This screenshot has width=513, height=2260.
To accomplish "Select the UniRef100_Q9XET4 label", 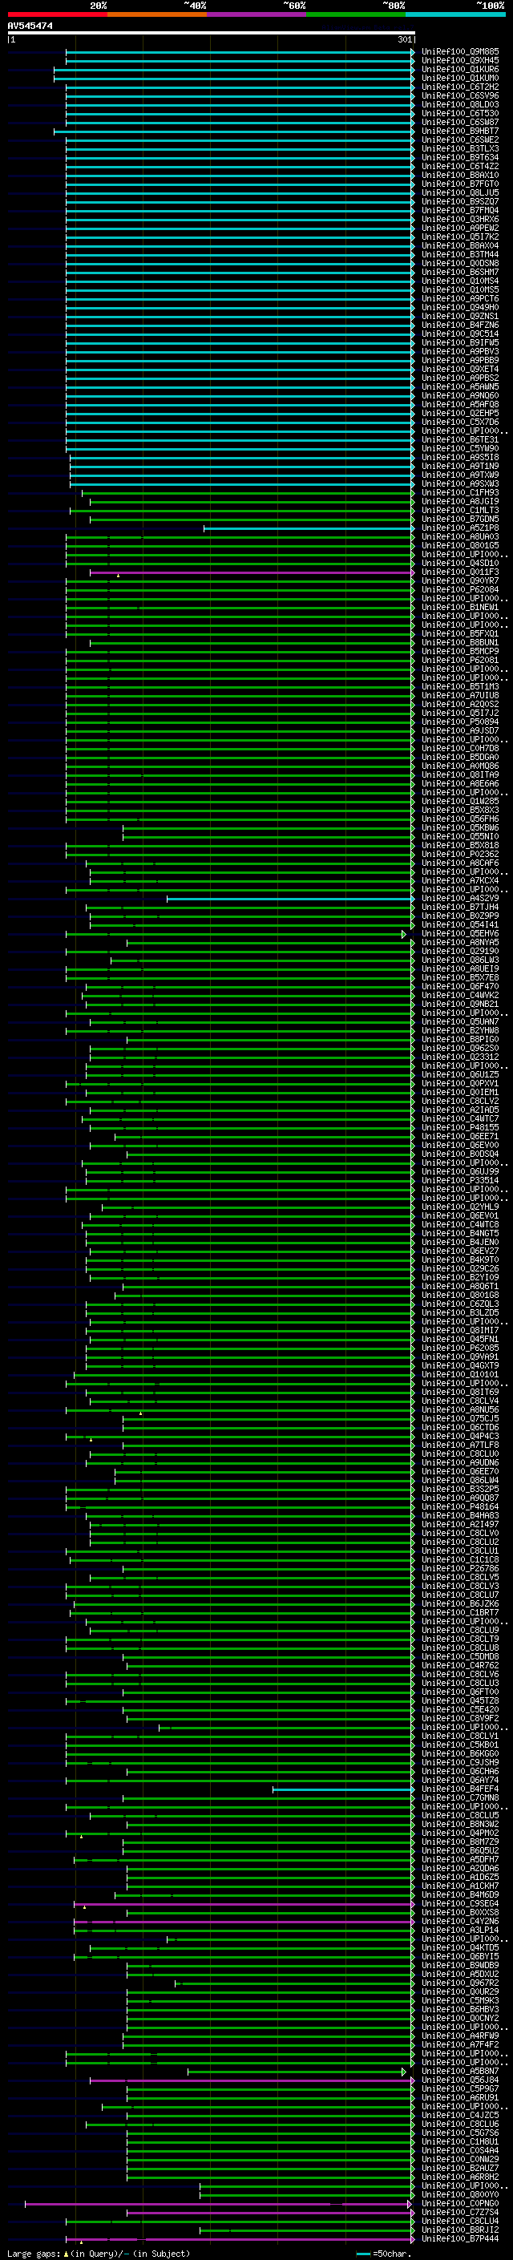I will point(459,370).
